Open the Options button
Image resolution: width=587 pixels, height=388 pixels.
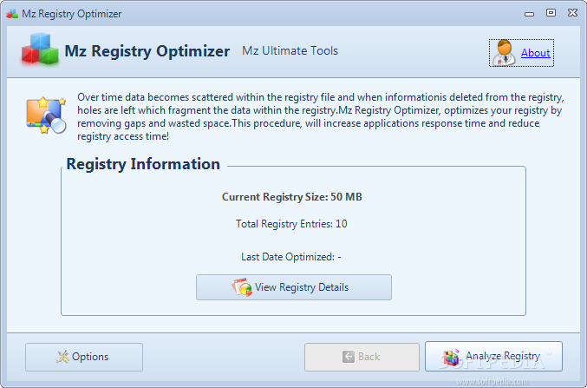(84, 357)
